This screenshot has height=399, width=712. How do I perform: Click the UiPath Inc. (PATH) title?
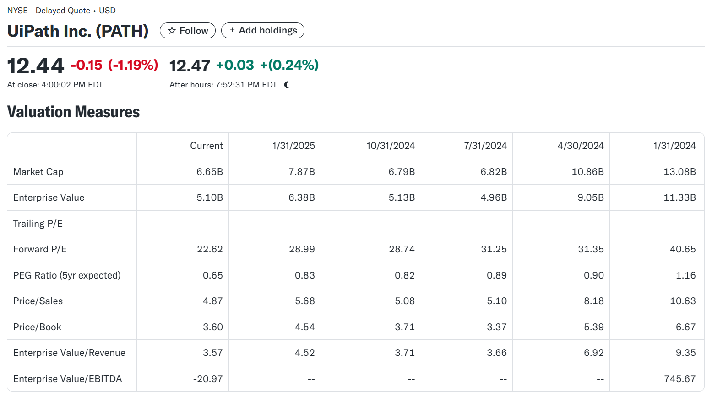click(x=78, y=31)
